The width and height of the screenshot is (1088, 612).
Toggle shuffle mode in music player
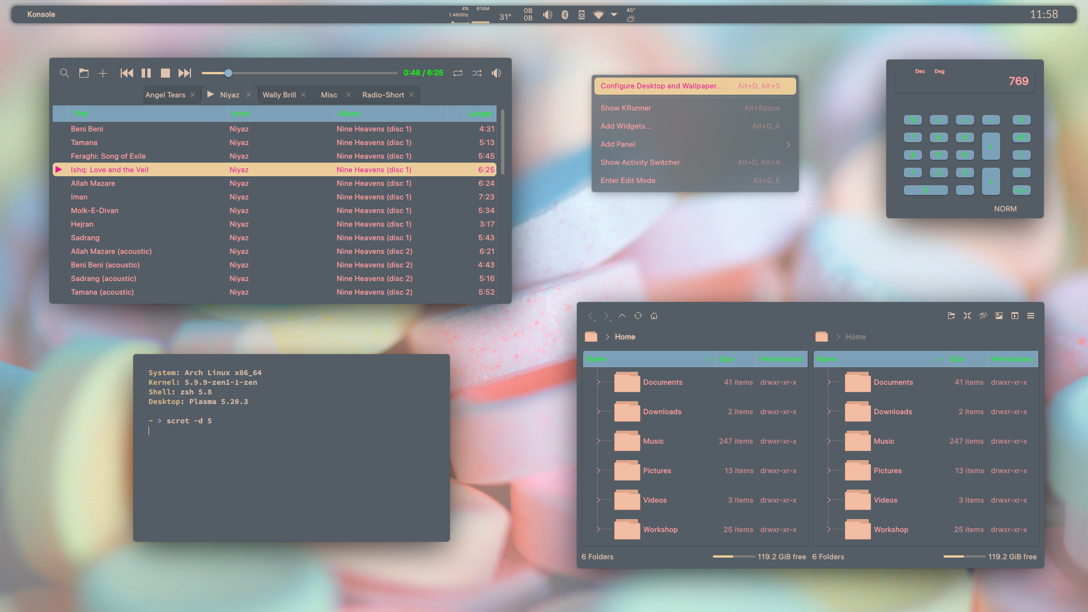(477, 73)
